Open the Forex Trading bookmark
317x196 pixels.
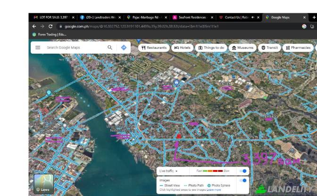(x=49, y=34)
